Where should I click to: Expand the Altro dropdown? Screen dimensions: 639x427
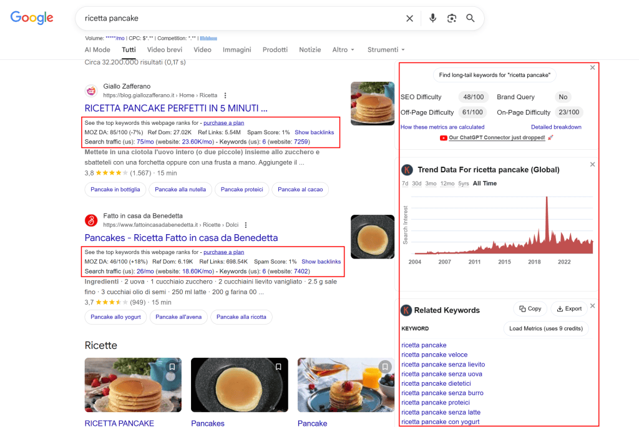343,50
